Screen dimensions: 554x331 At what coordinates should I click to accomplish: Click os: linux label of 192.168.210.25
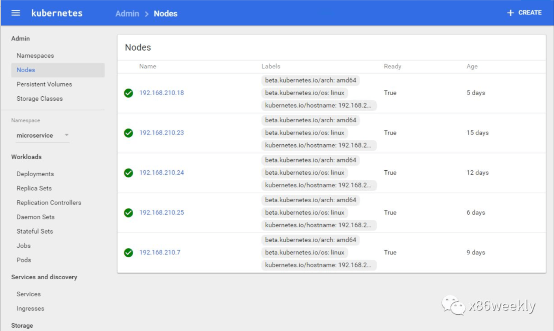click(x=305, y=213)
